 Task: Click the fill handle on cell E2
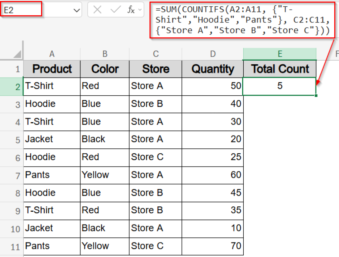pyautogui.click(x=316, y=95)
